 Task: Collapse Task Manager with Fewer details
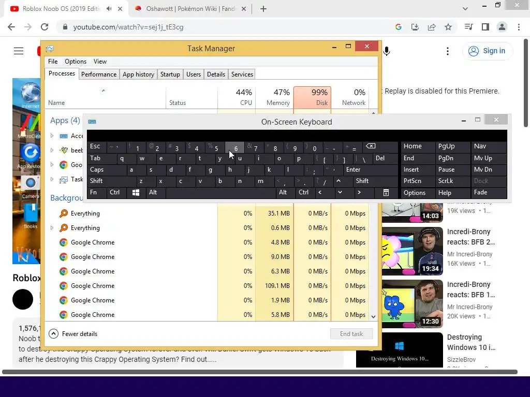tap(73, 334)
